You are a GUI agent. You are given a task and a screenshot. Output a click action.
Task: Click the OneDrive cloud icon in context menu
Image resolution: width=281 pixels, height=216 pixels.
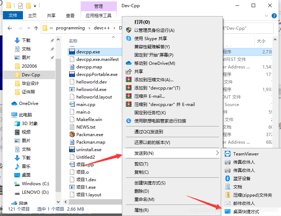[x=129, y=63]
